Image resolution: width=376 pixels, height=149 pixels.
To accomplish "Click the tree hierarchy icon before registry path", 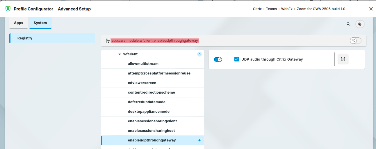I will click(108, 41).
